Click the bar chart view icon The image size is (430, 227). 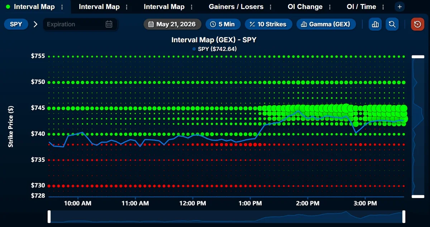point(375,24)
